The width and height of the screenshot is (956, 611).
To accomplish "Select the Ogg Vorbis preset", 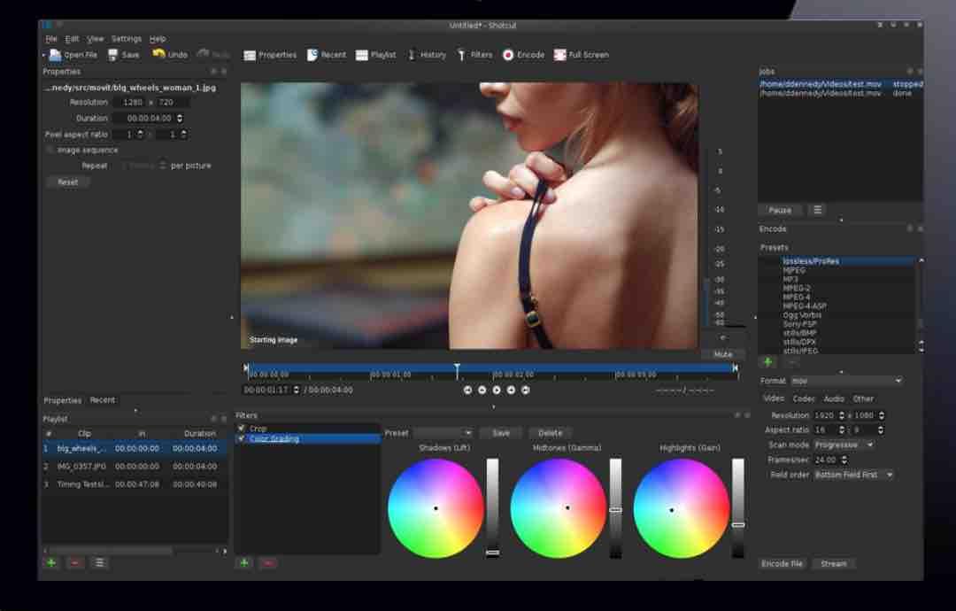I will (x=802, y=315).
